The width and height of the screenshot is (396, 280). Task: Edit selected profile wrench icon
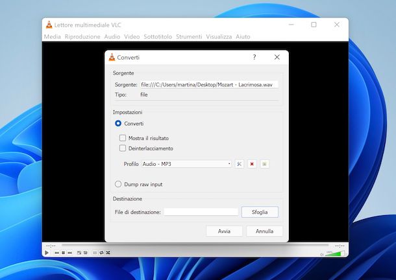click(239, 164)
